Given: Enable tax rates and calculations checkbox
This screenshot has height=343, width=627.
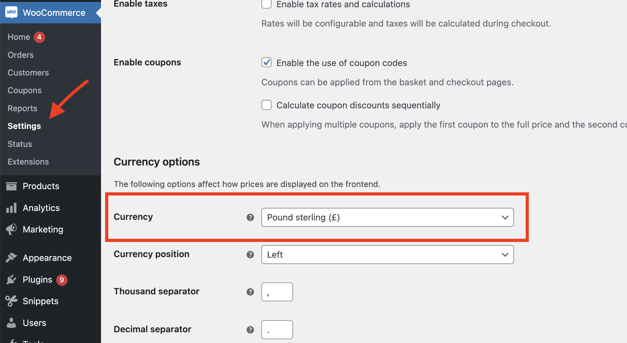Looking at the screenshot, I should pyautogui.click(x=266, y=4).
